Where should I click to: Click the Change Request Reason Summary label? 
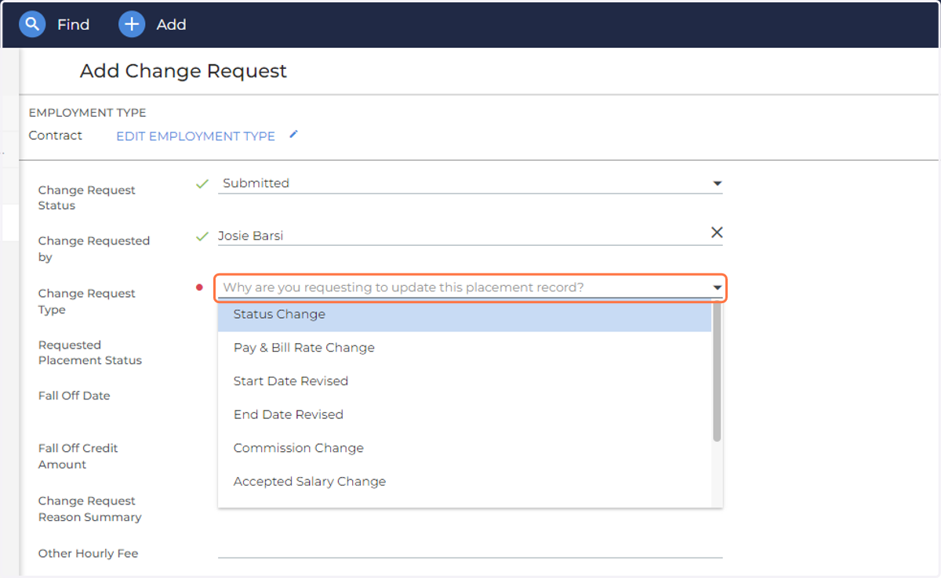point(90,509)
